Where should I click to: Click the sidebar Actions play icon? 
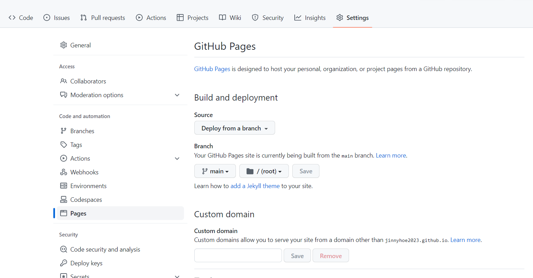pyautogui.click(x=64, y=158)
